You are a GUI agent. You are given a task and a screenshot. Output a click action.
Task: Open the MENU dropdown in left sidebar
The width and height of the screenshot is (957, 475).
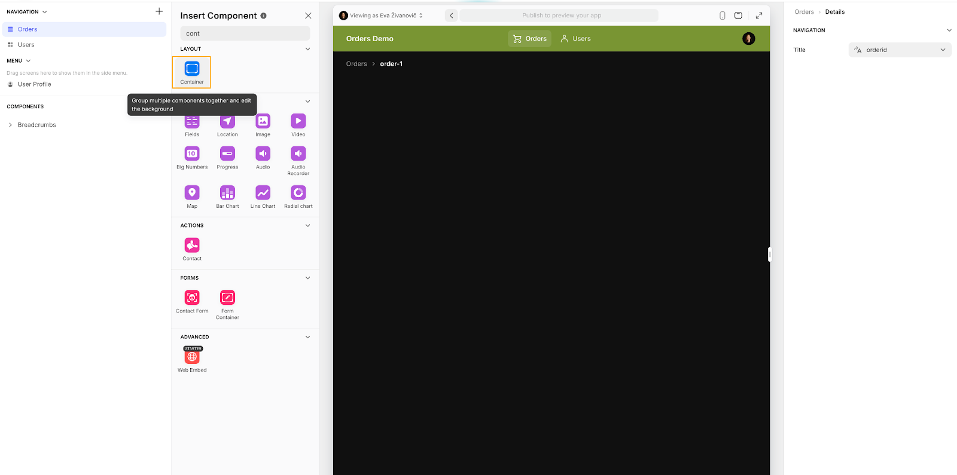coord(19,61)
